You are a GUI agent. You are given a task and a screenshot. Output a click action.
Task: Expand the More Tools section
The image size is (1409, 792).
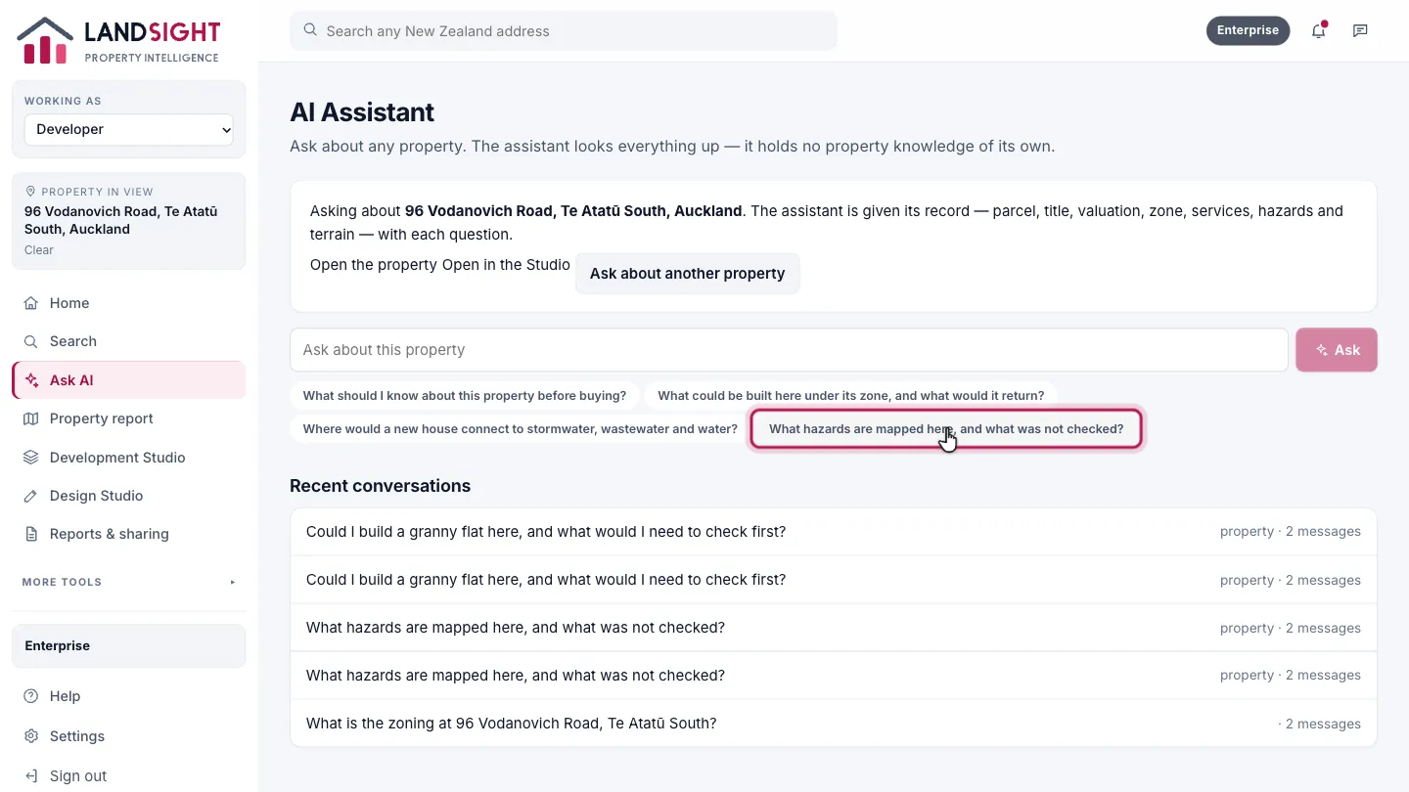click(x=129, y=582)
